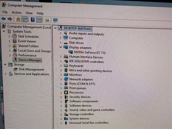Click the Processors chip icon
Viewport: 172px width, 129px height.
click(x=66, y=92)
